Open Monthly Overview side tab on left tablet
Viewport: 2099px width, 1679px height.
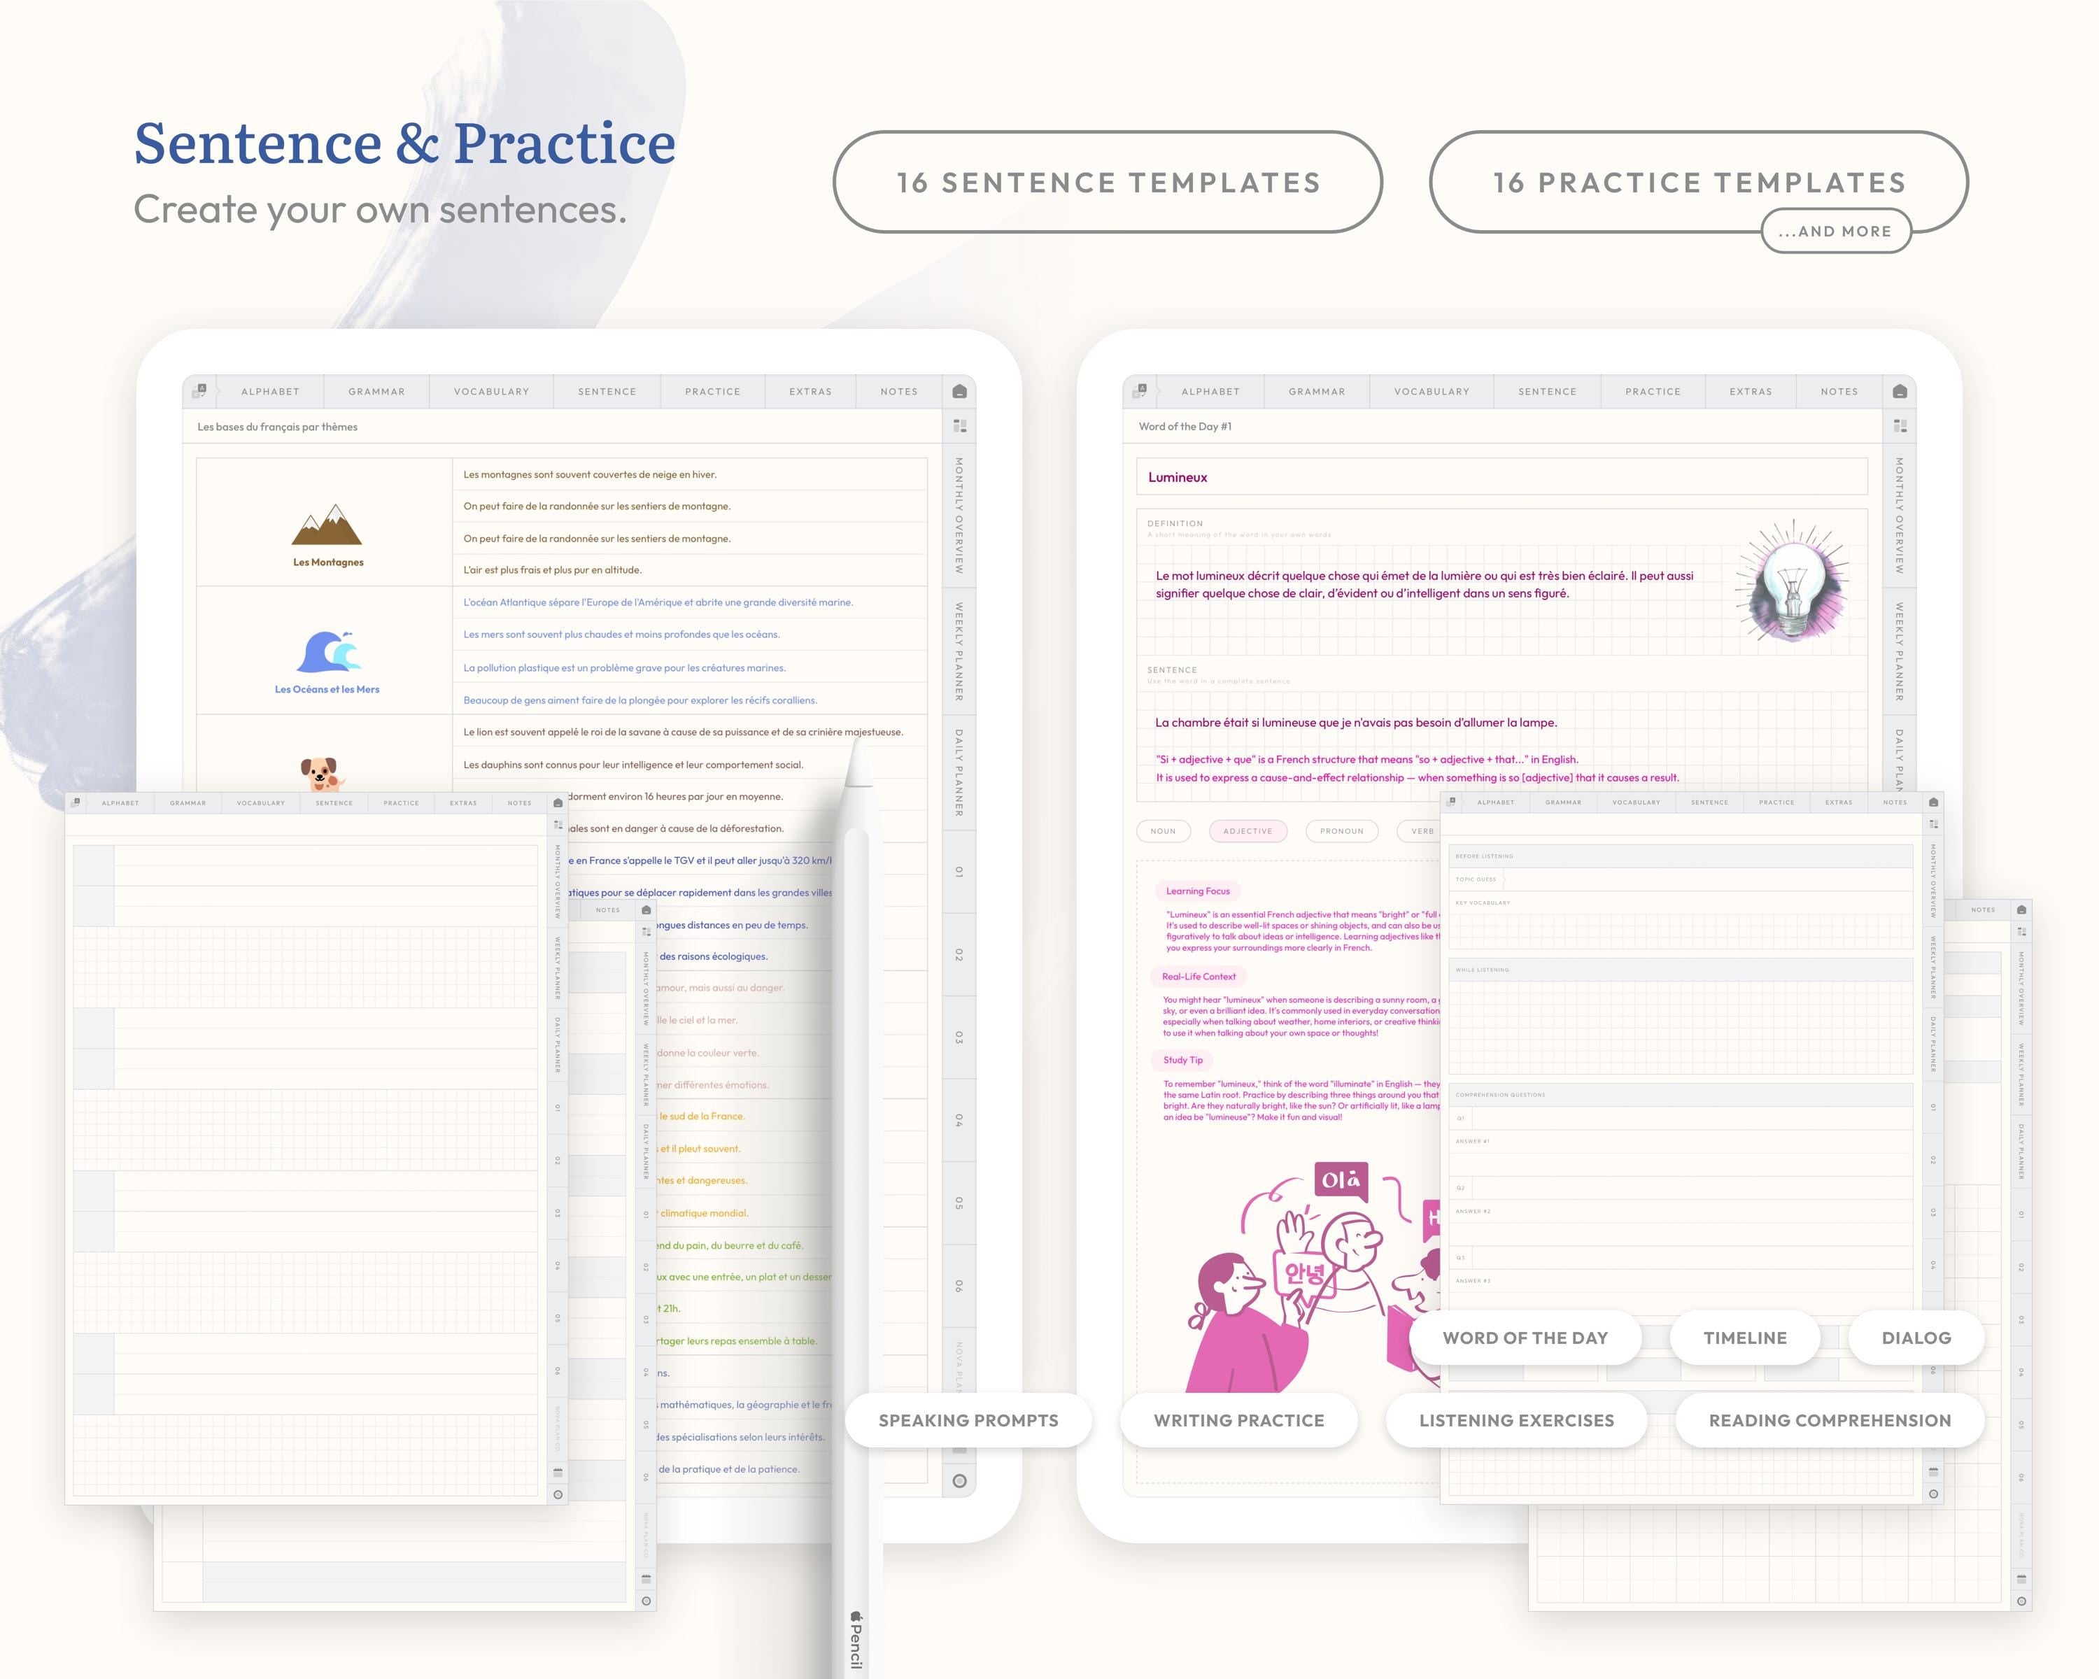pos(959,515)
